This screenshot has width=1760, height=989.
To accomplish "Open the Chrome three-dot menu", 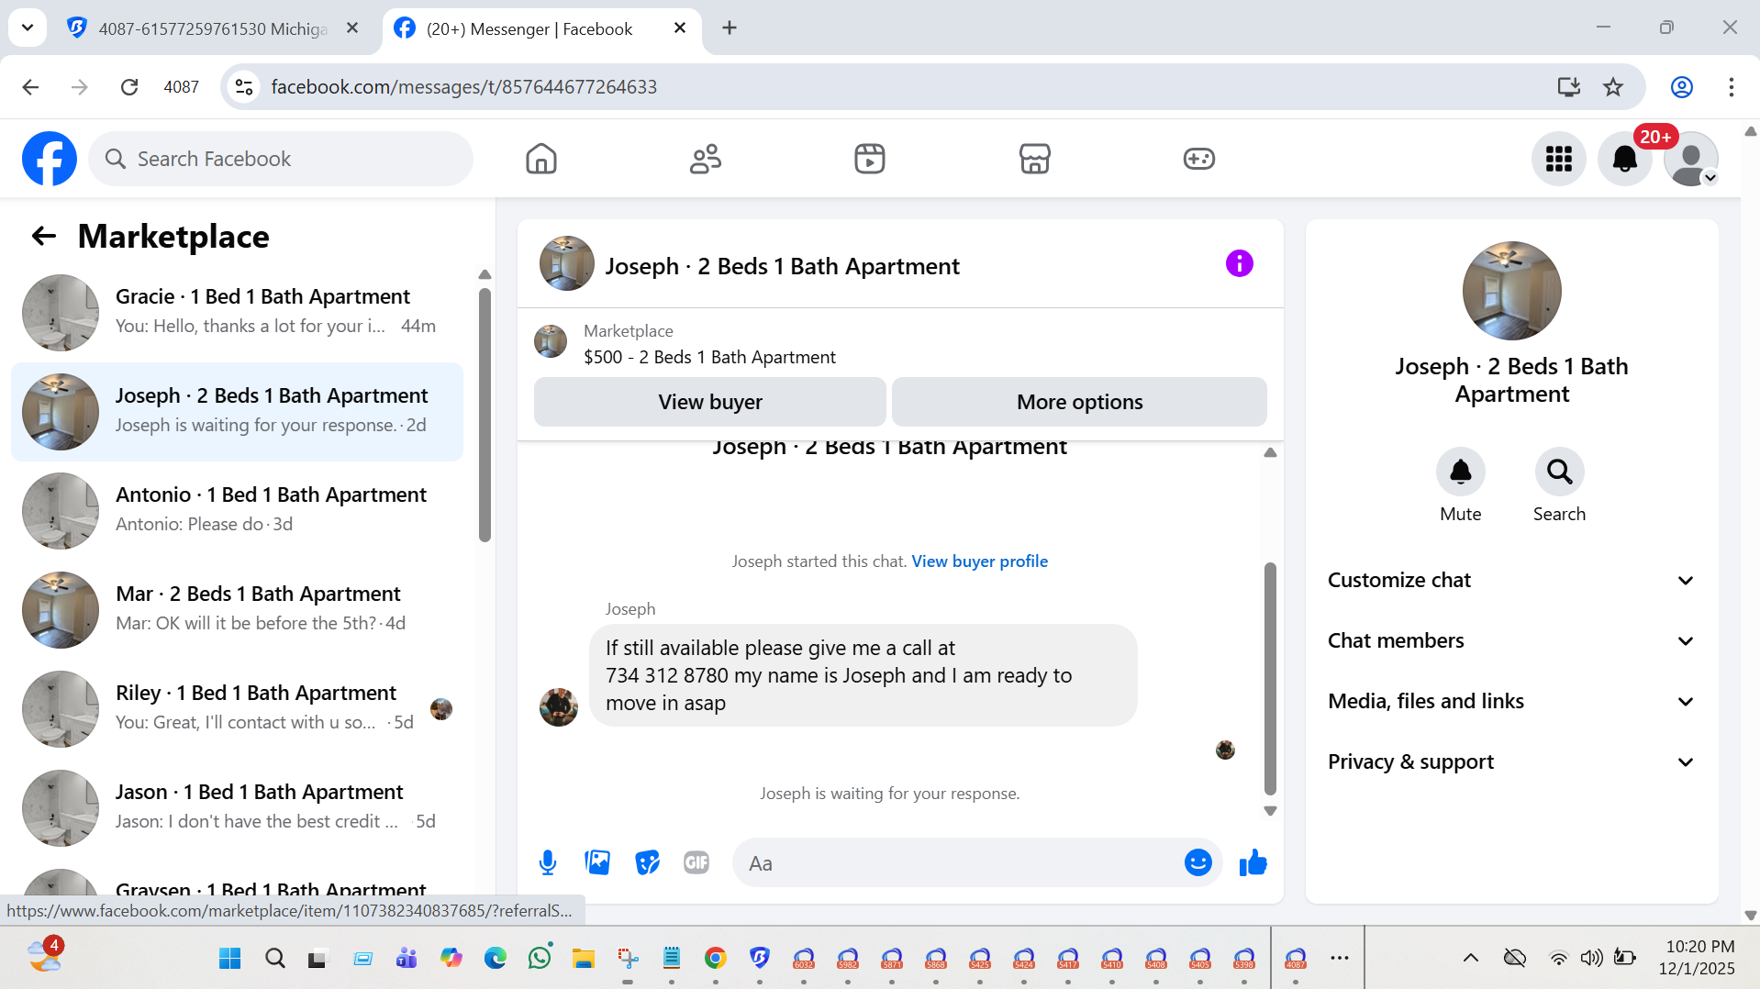I will [1731, 87].
